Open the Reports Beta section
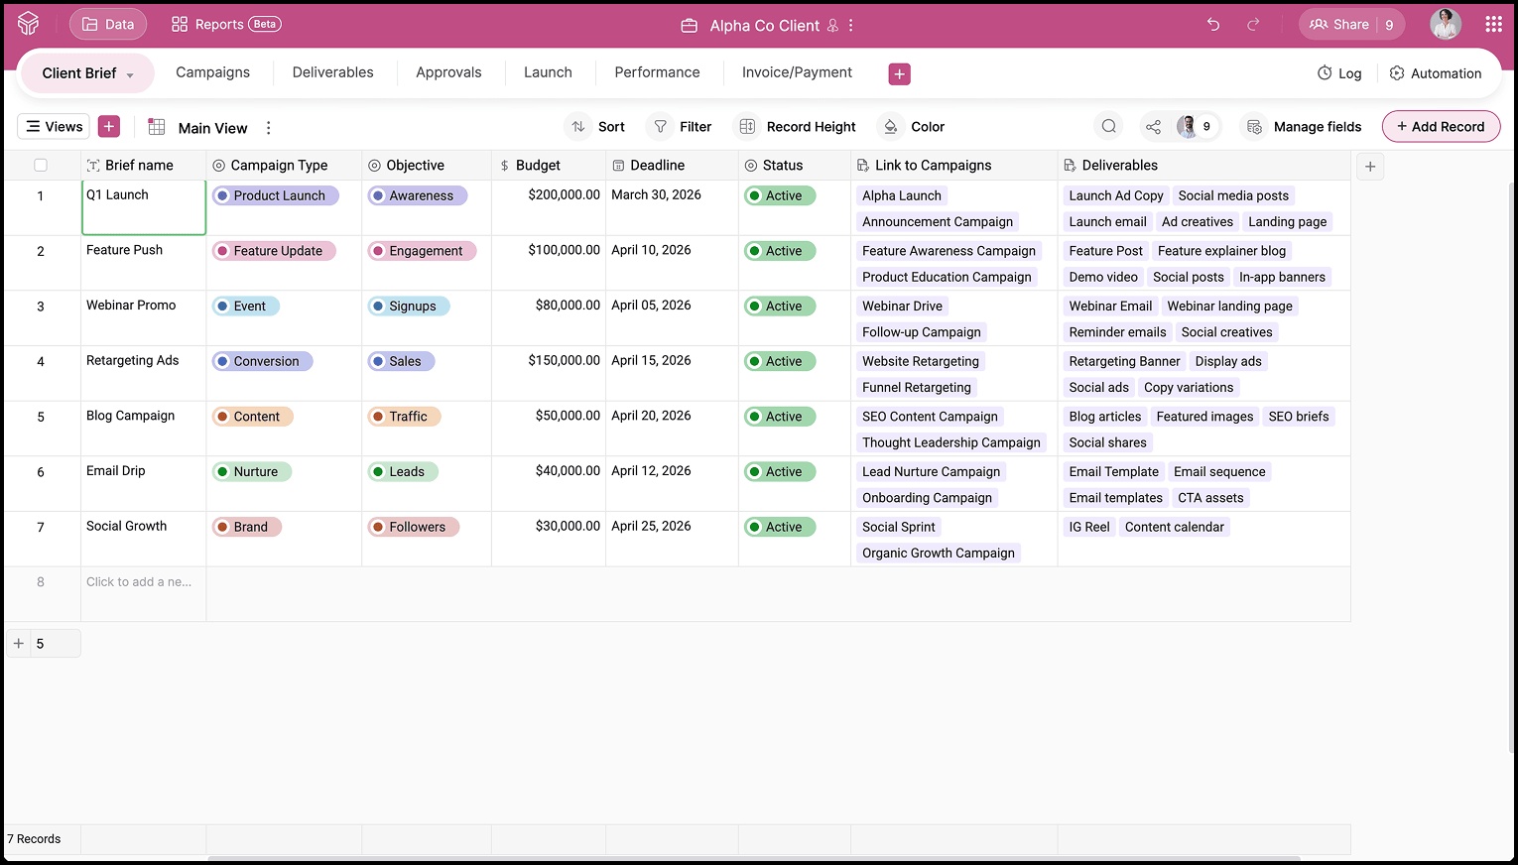This screenshot has width=1518, height=865. click(x=226, y=24)
